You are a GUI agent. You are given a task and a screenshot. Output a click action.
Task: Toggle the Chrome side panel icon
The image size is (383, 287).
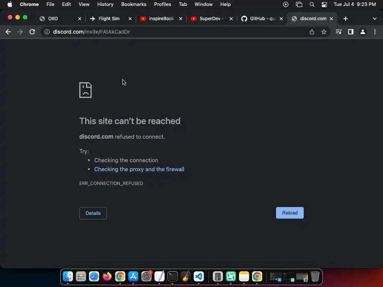[x=351, y=32]
